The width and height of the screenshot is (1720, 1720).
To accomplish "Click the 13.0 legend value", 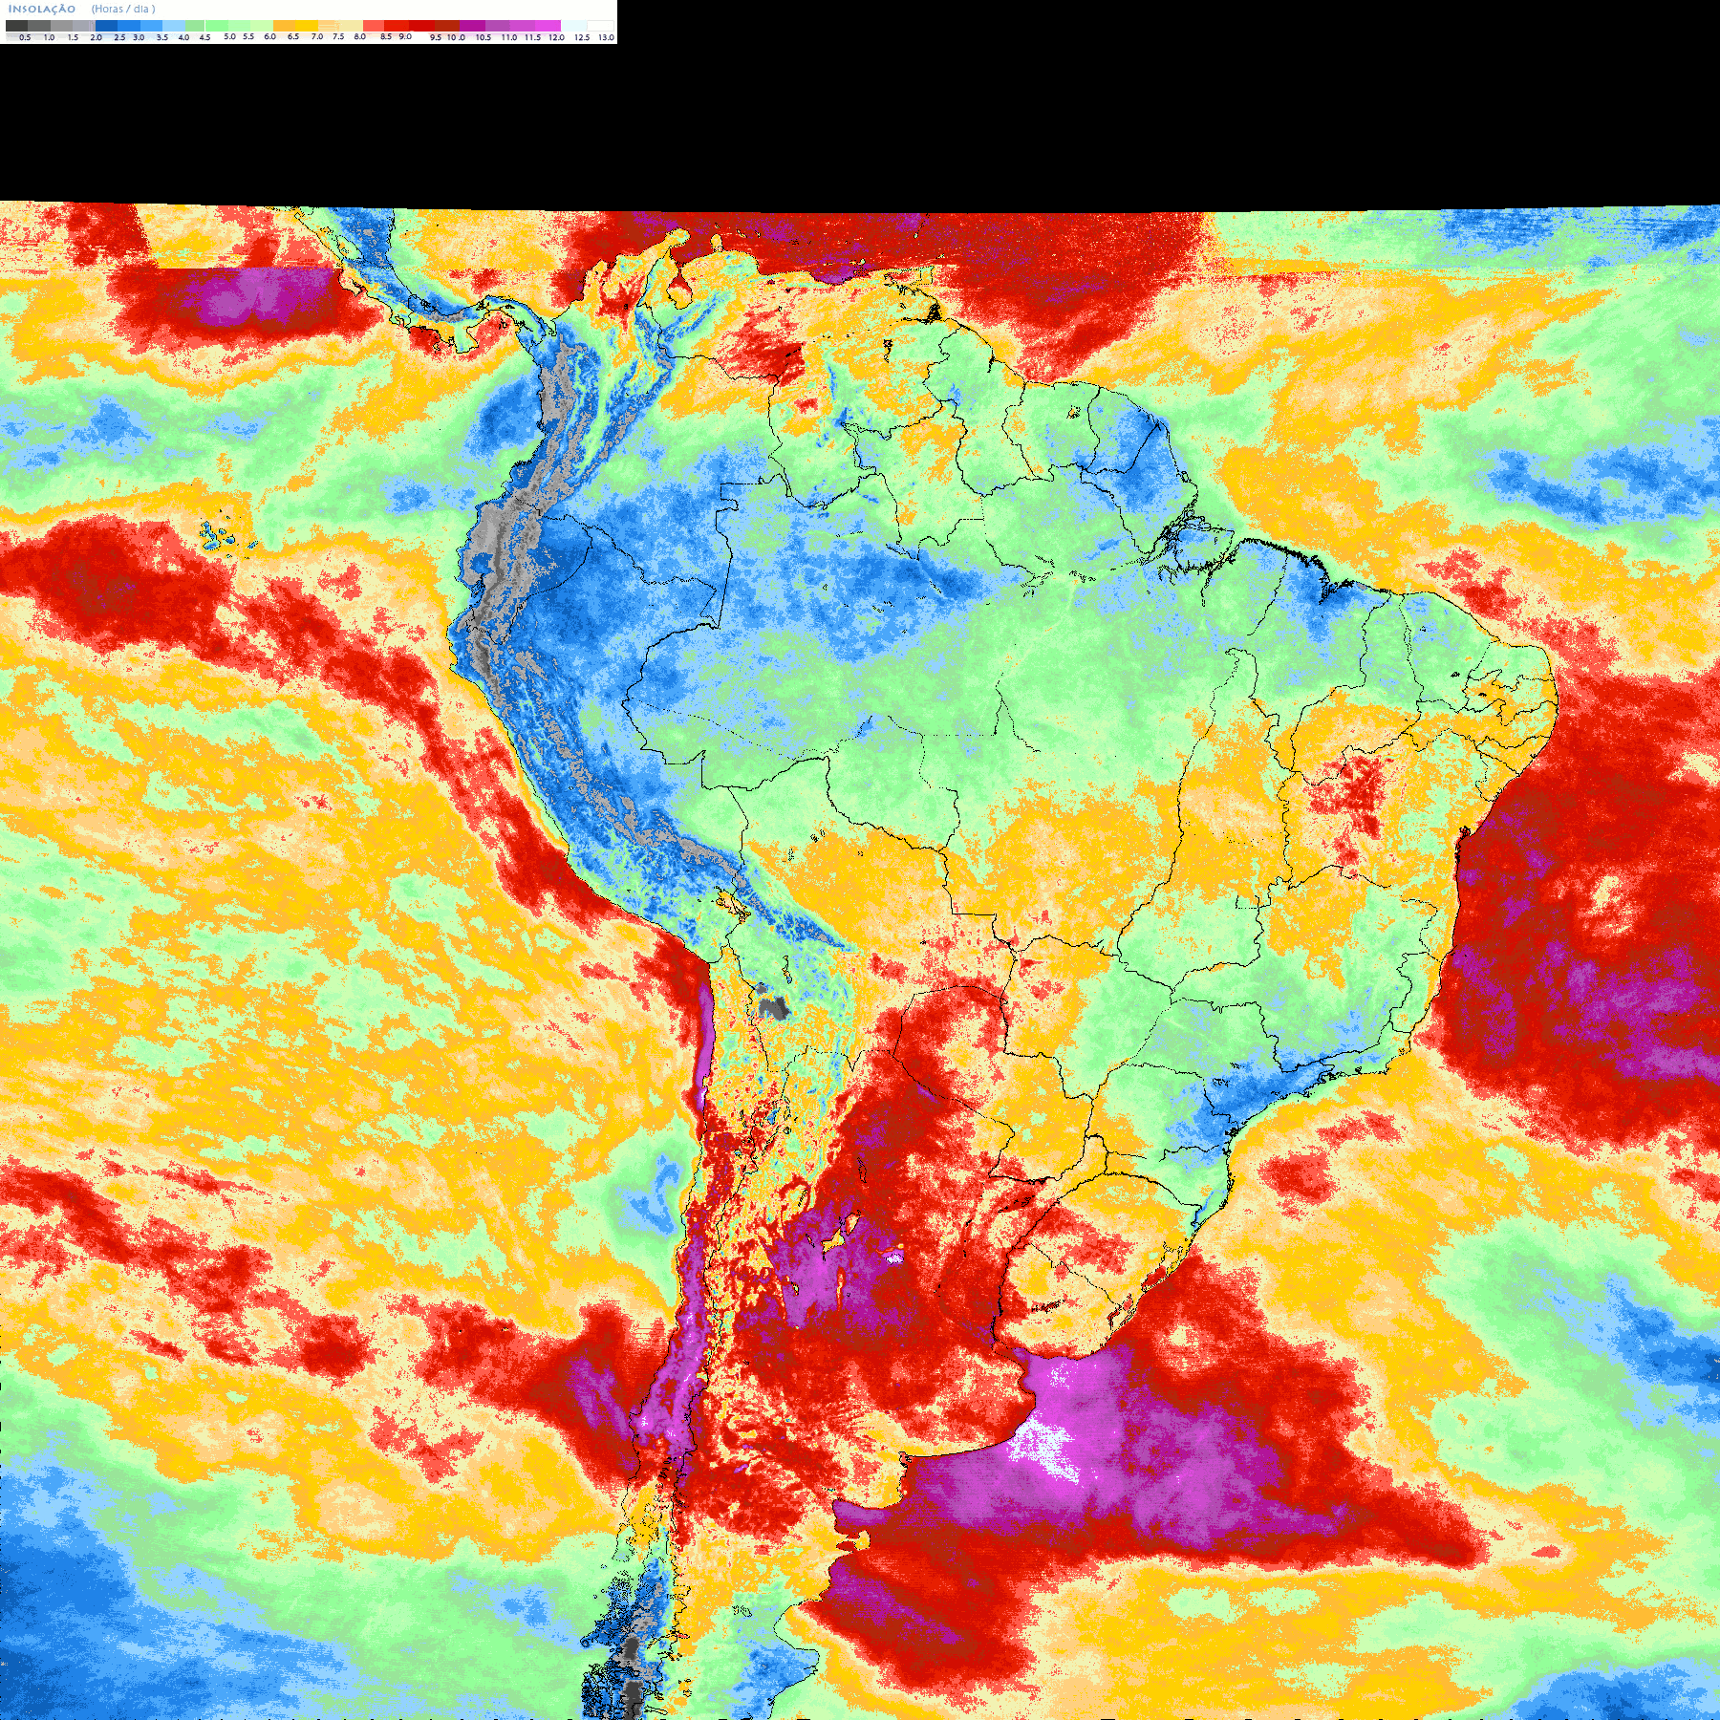I will tap(607, 37).
